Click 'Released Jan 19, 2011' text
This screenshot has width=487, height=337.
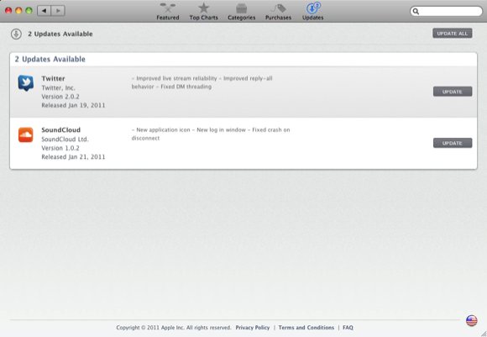[73, 105]
